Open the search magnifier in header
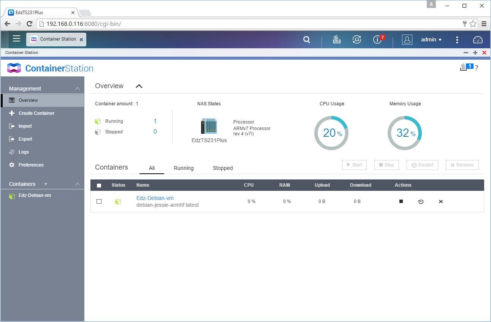This screenshot has height=322, width=491. coord(307,40)
